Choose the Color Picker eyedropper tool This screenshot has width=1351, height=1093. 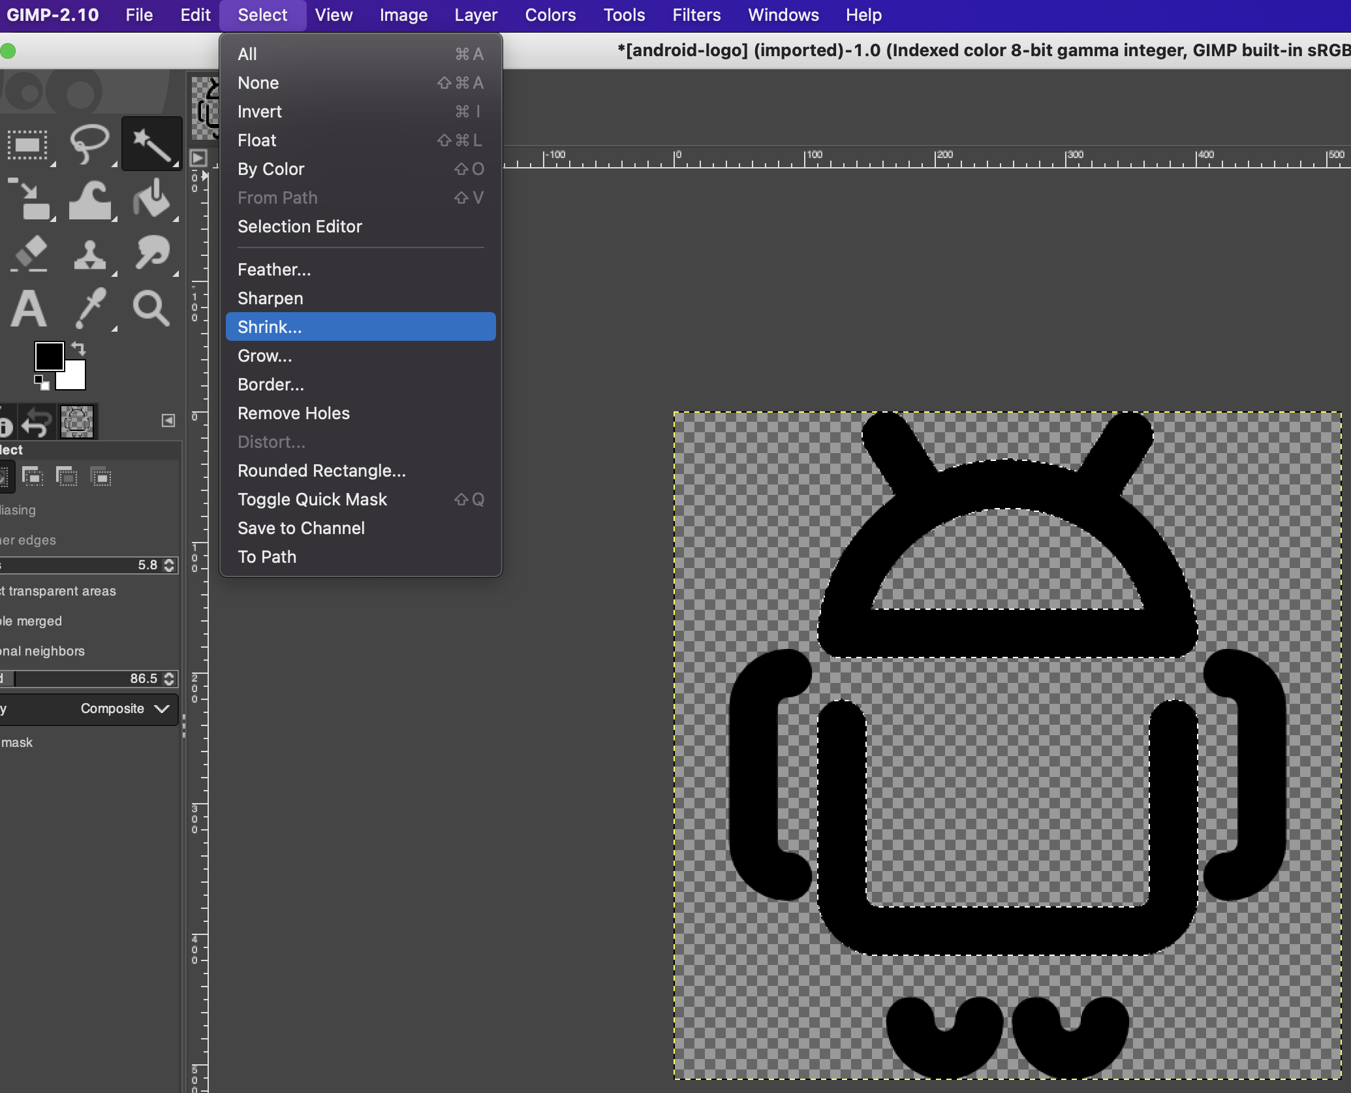pyautogui.click(x=89, y=308)
